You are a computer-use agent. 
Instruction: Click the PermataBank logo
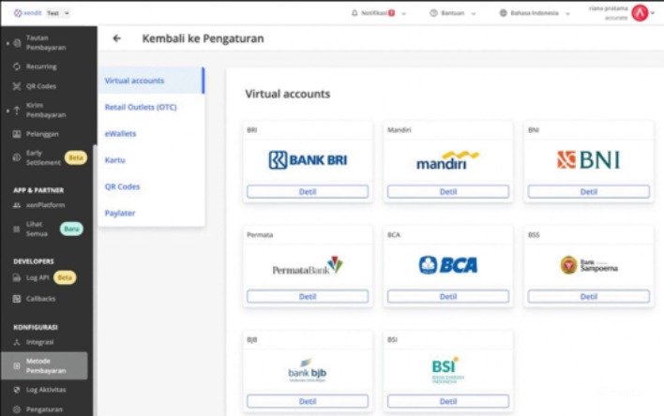point(308,265)
